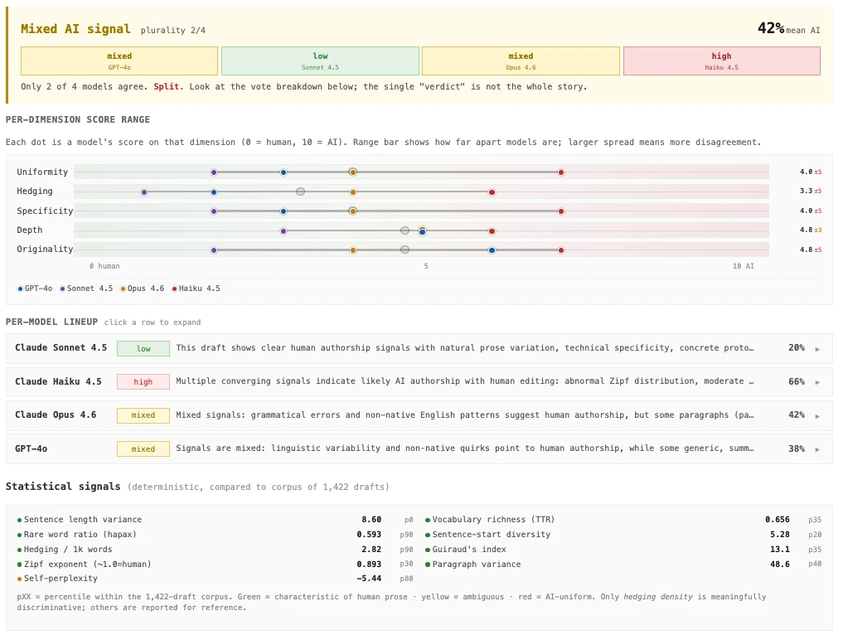Click the GPT-4o model name in lineup
This screenshot has height=635, width=843.
pyautogui.click(x=31, y=448)
